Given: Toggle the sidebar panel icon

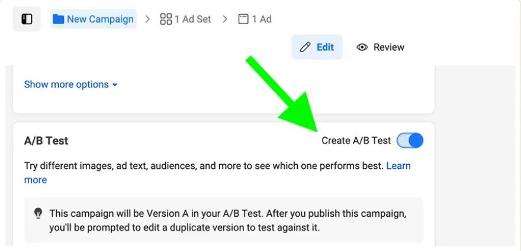Looking at the screenshot, I should pos(27,19).
